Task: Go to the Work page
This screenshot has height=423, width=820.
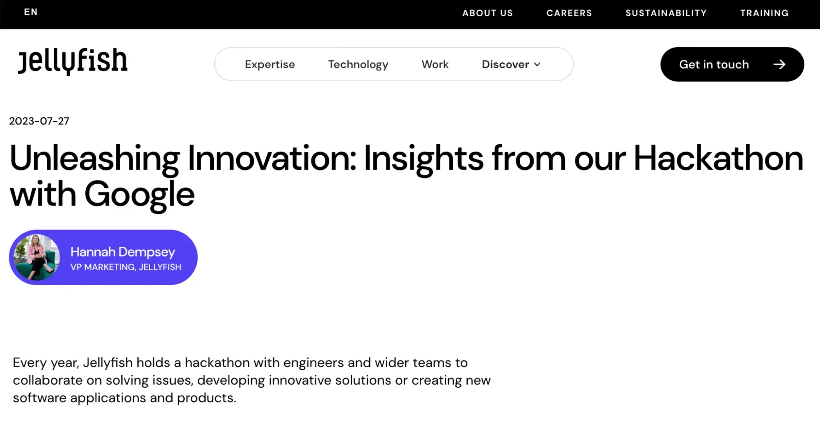Action: 435,64
